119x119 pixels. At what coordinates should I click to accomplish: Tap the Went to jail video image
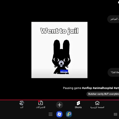(59, 50)
